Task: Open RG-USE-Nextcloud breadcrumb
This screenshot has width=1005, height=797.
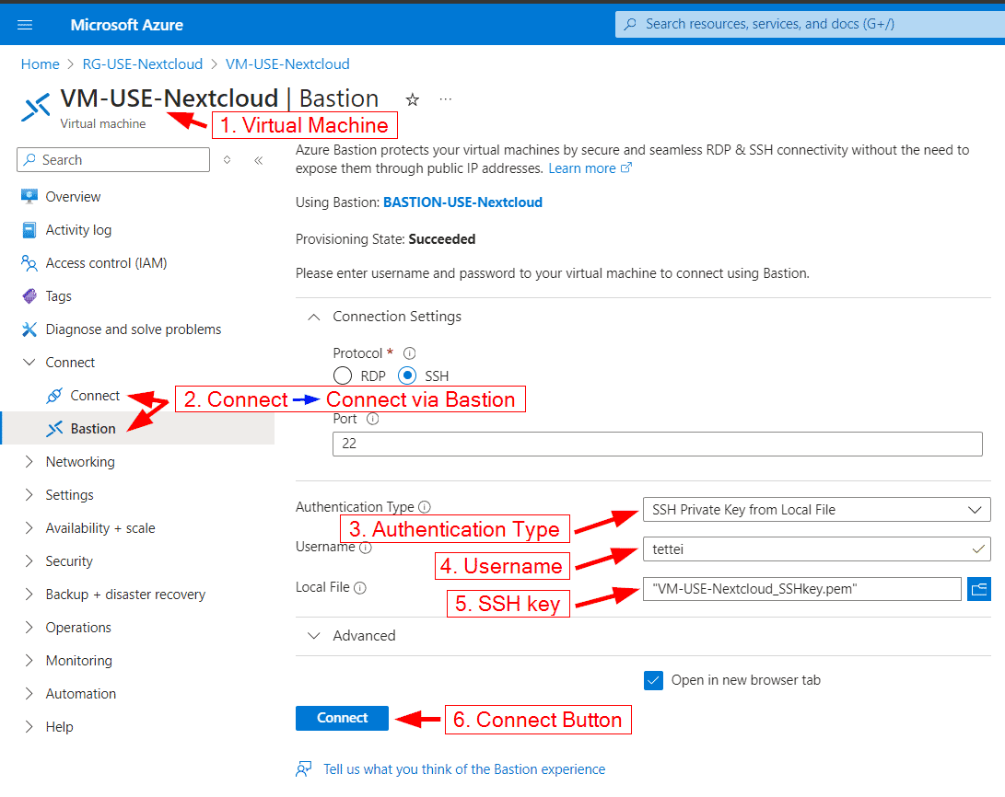Action: [142, 64]
